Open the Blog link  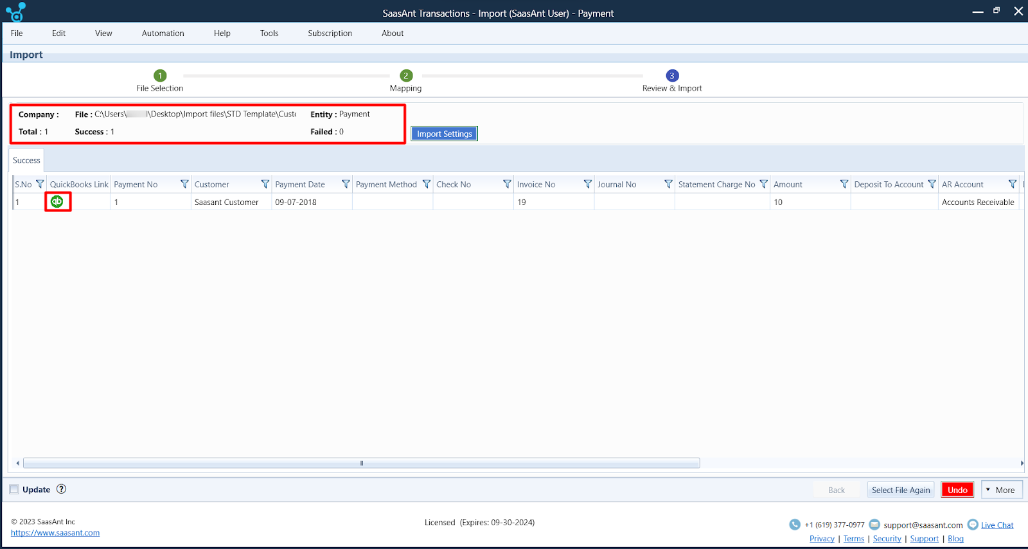coord(955,539)
